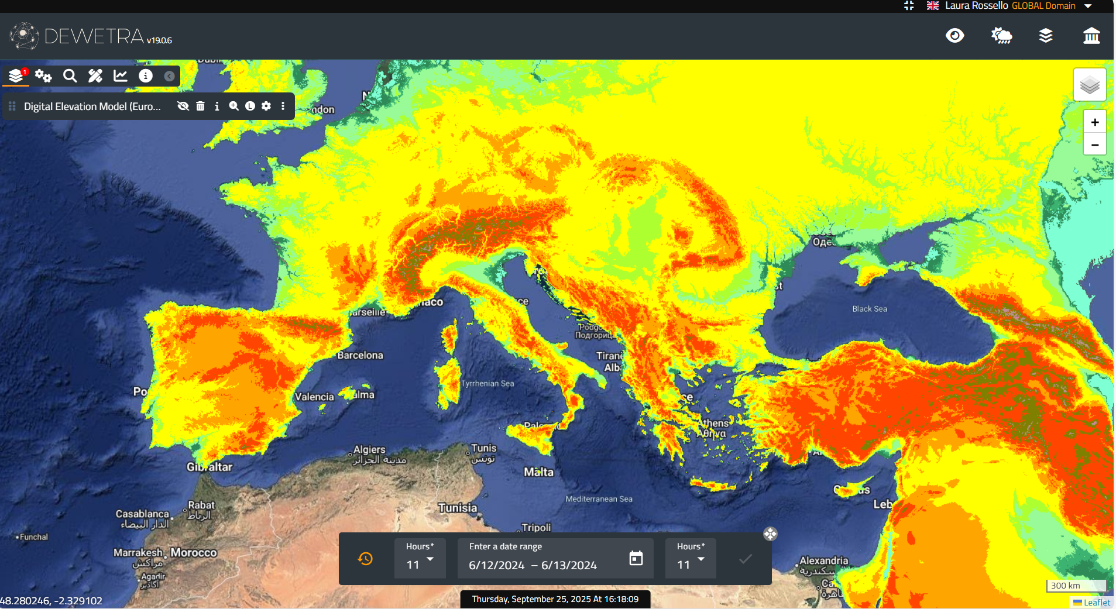Toggle the eye observation icon in header
Viewport: 1116px width, 609px height.
click(x=954, y=36)
